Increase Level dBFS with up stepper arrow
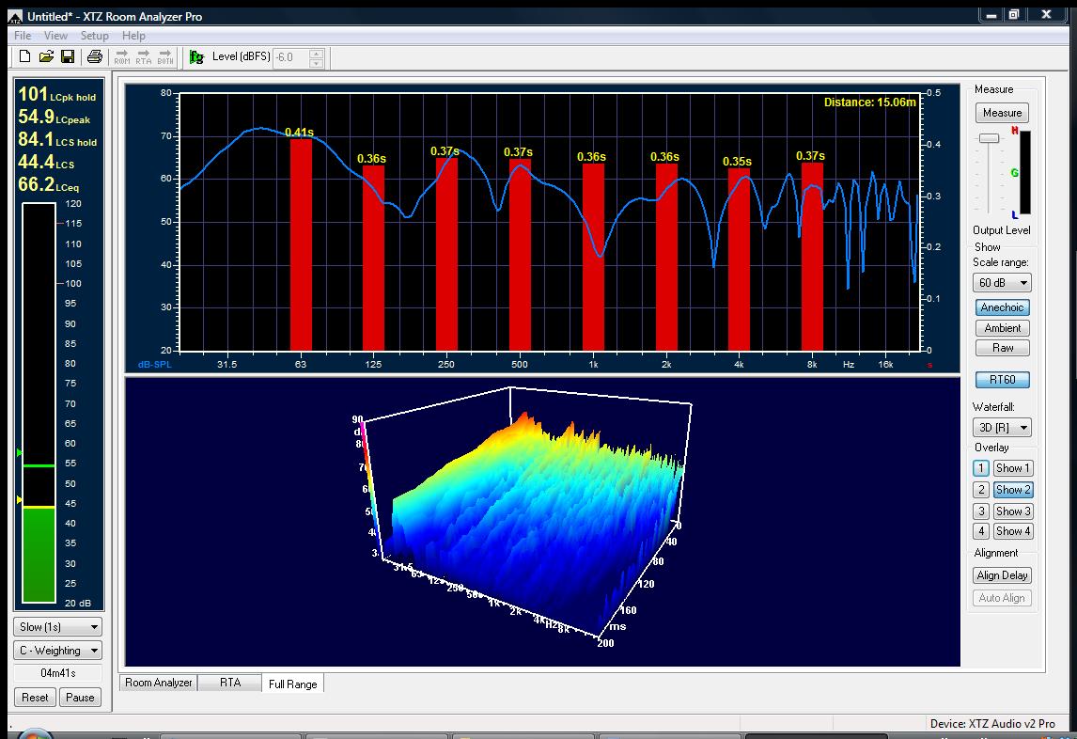 [317, 53]
